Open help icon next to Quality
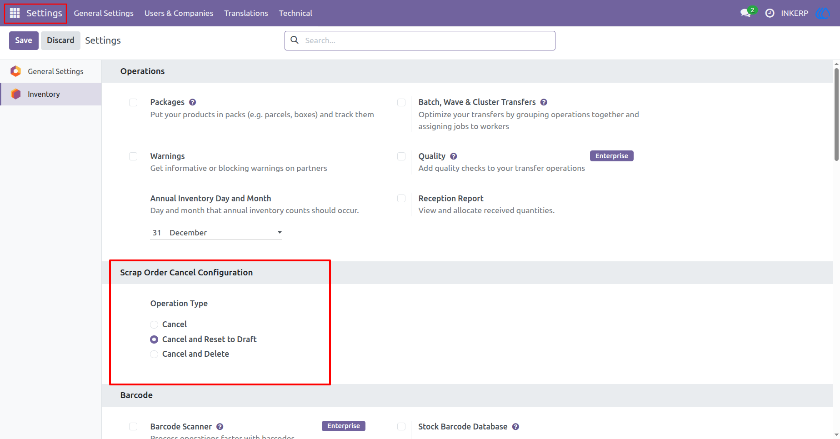This screenshot has width=840, height=439. (x=454, y=156)
